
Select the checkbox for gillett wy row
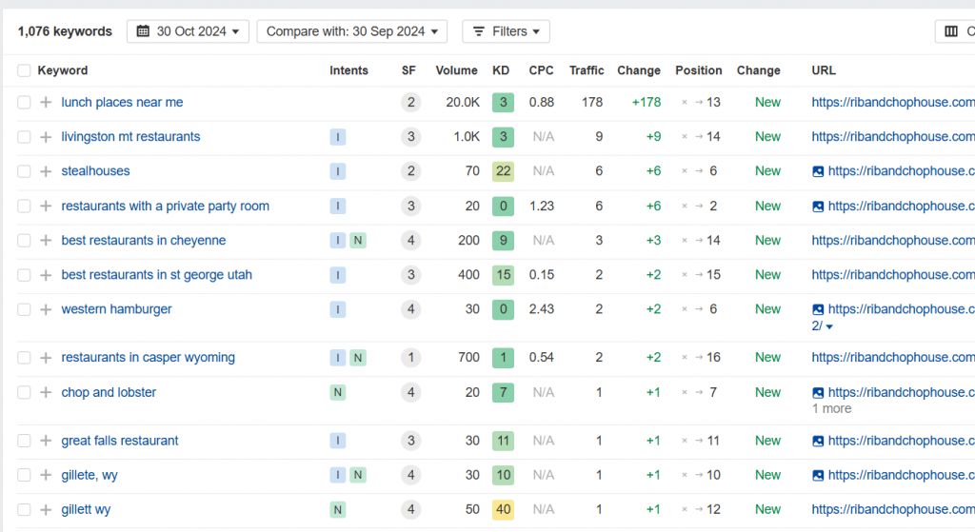(24, 509)
